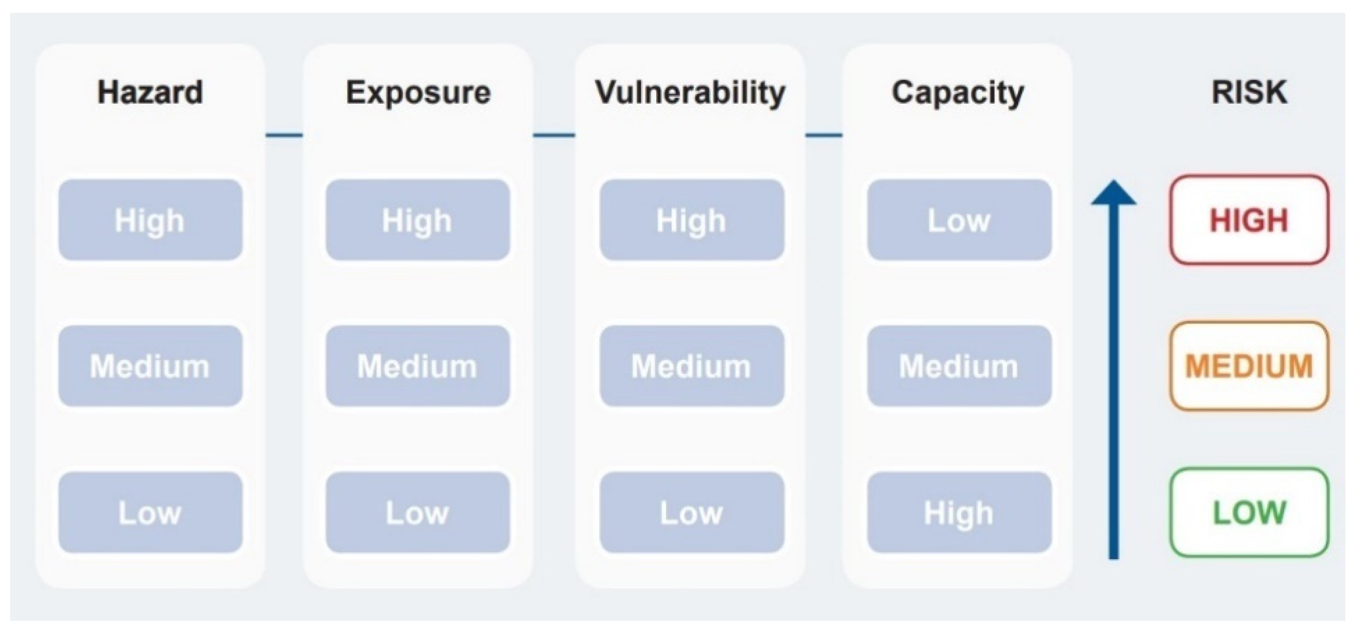
Task: Click the Low box under Capacity
Action: [959, 220]
